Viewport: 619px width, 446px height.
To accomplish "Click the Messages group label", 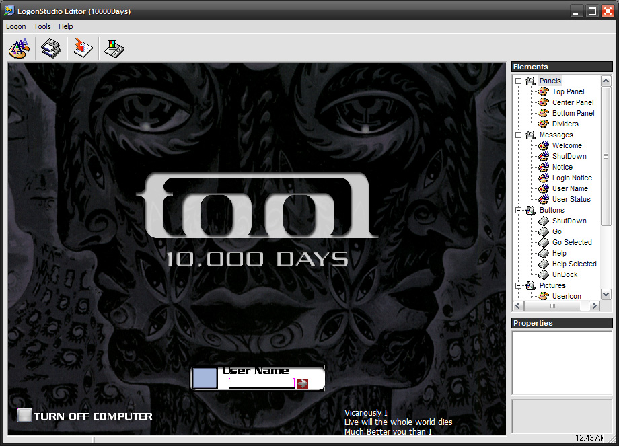I will pyautogui.click(x=556, y=135).
